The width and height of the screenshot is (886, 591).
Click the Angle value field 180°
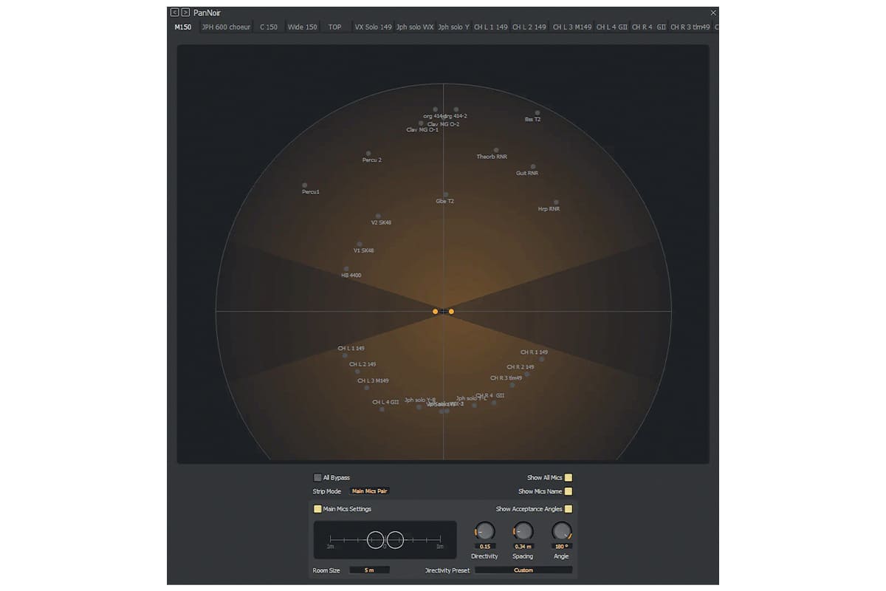point(561,547)
